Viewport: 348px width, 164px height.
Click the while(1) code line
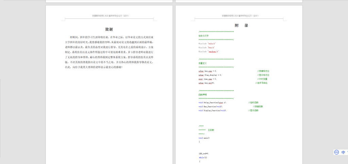tap(203, 158)
